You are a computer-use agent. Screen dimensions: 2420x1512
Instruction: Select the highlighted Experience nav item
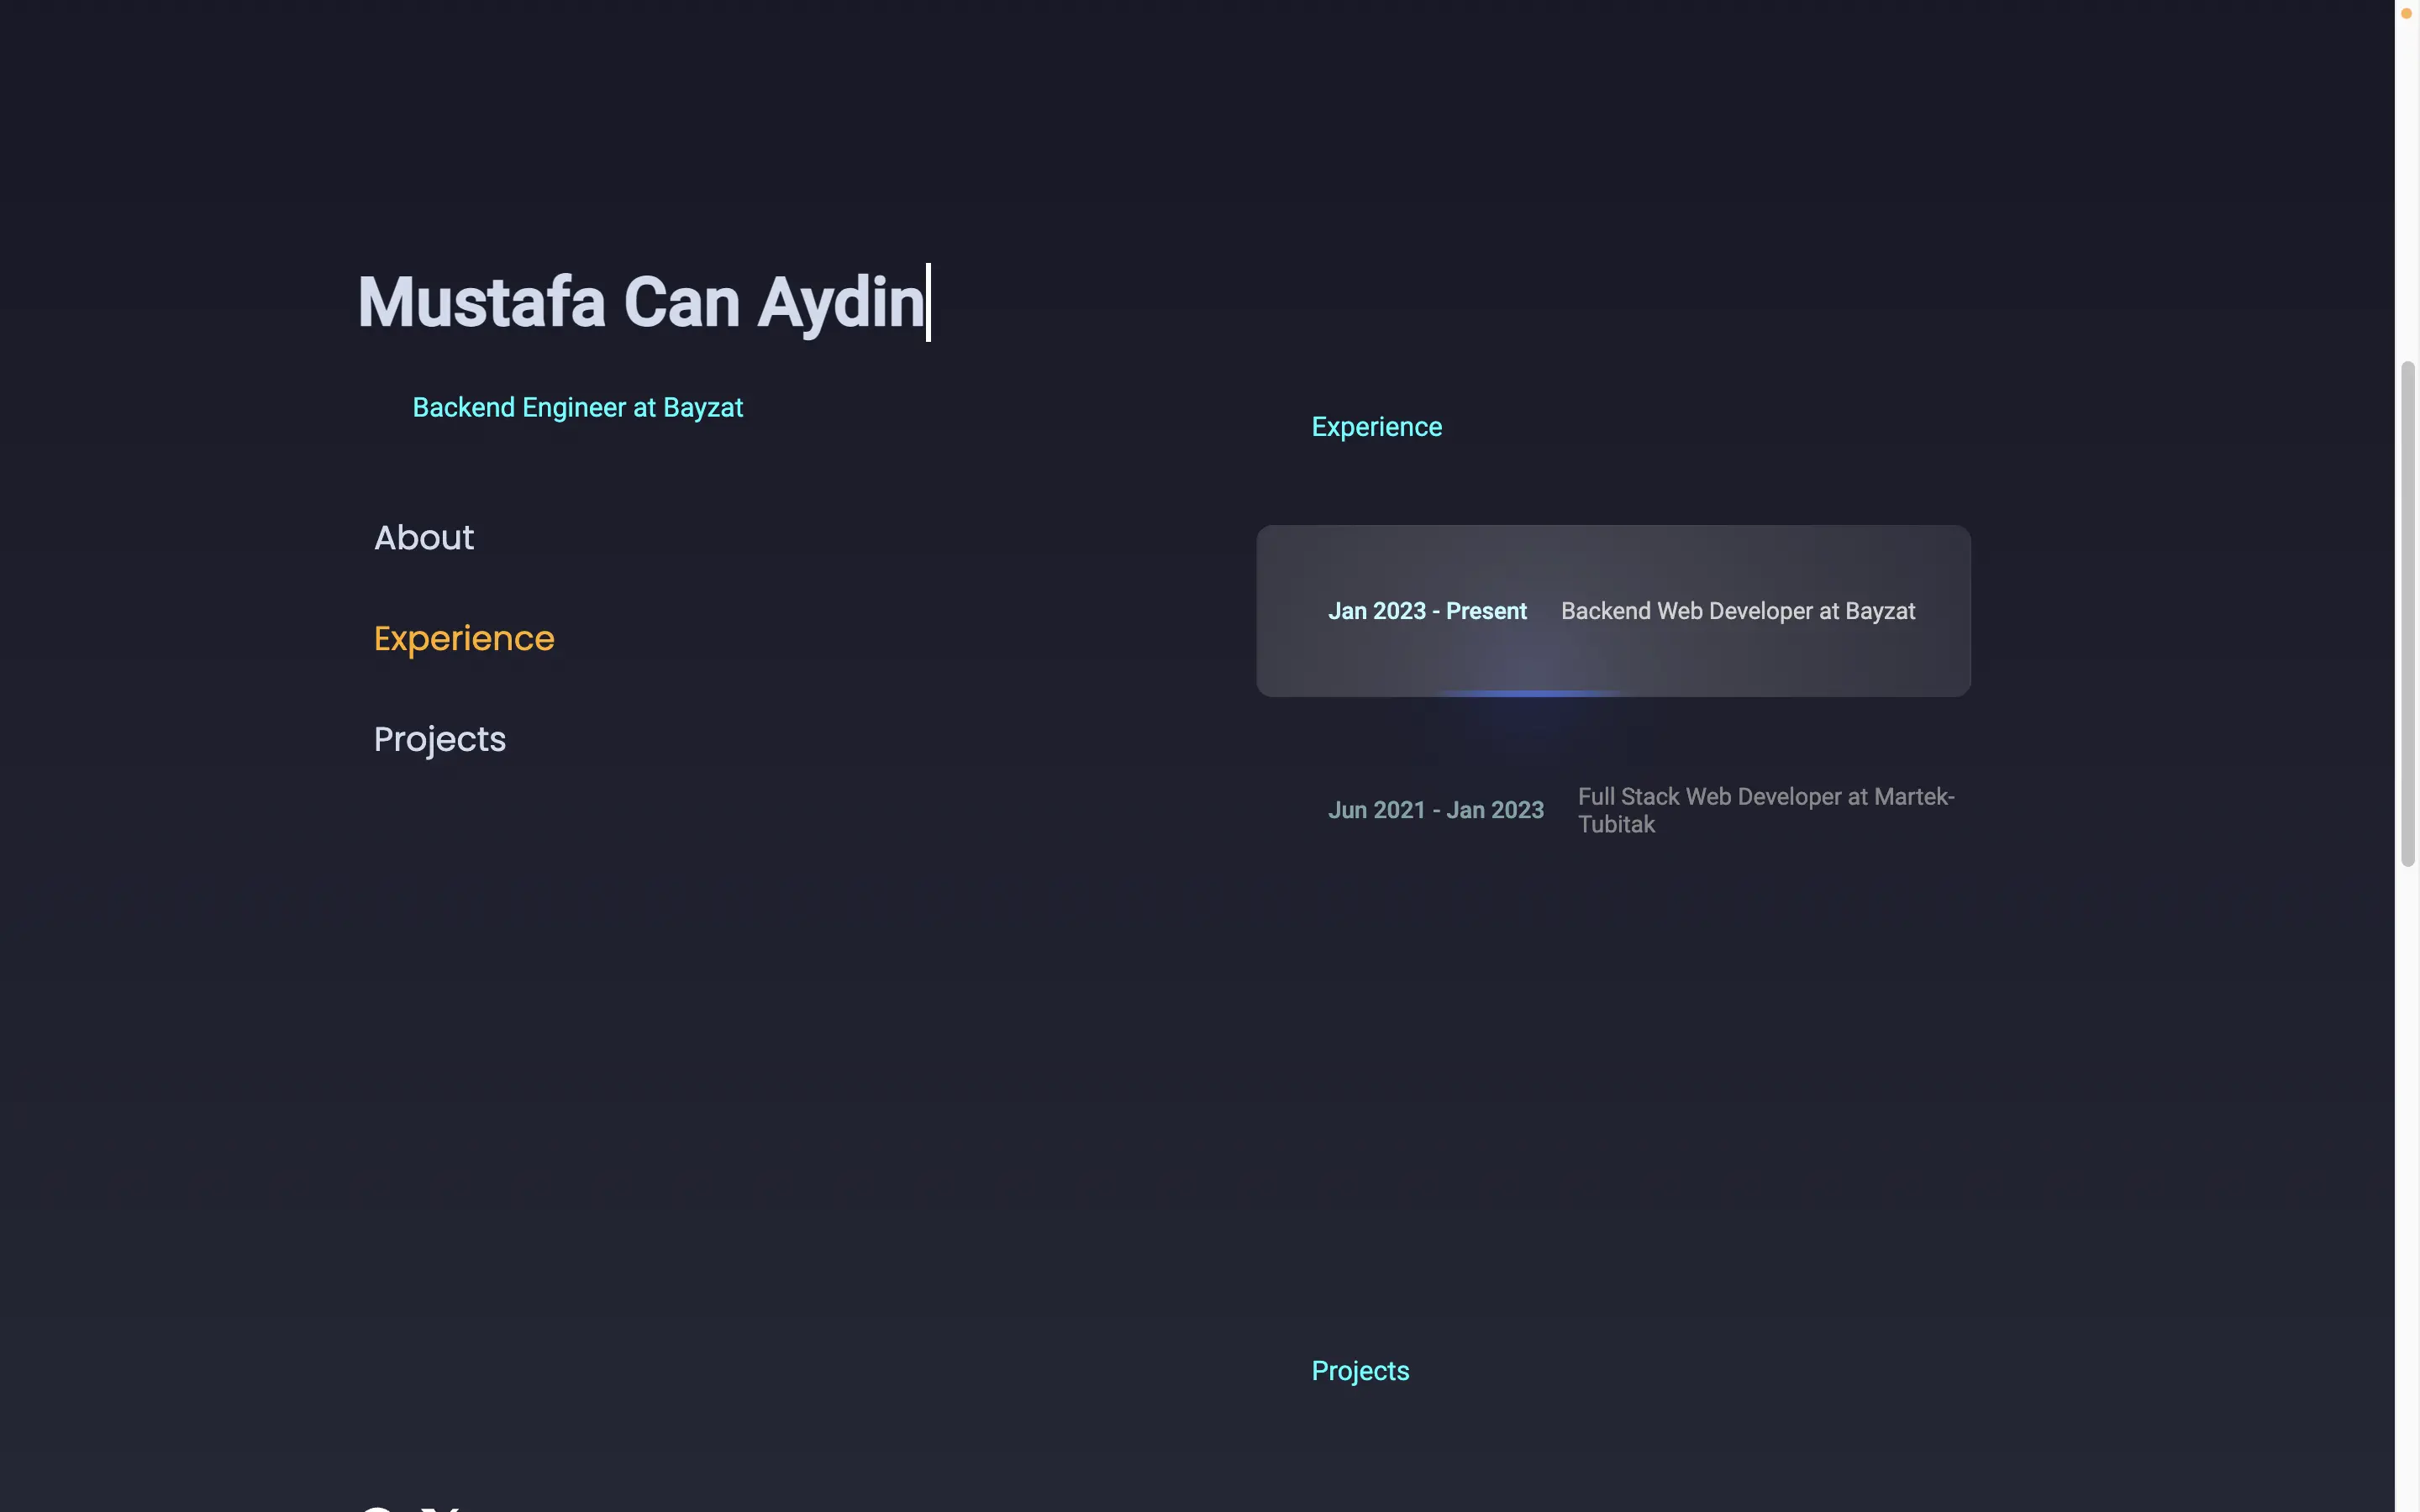pos(464,639)
